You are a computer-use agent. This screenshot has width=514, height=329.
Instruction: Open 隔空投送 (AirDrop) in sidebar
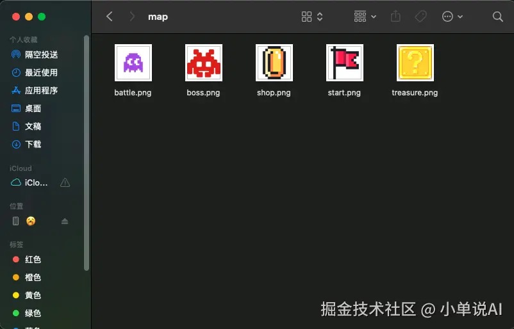click(x=41, y=54)
